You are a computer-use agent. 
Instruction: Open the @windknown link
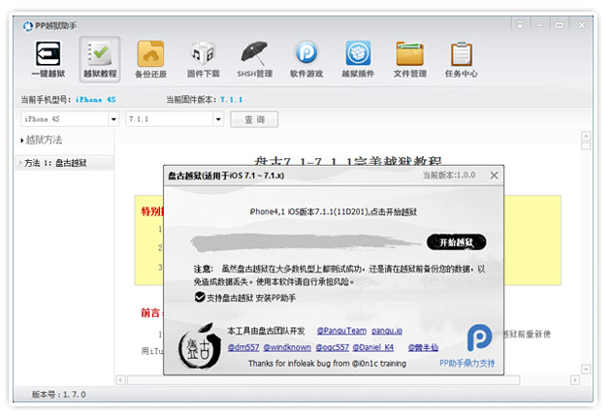point(287,347)
